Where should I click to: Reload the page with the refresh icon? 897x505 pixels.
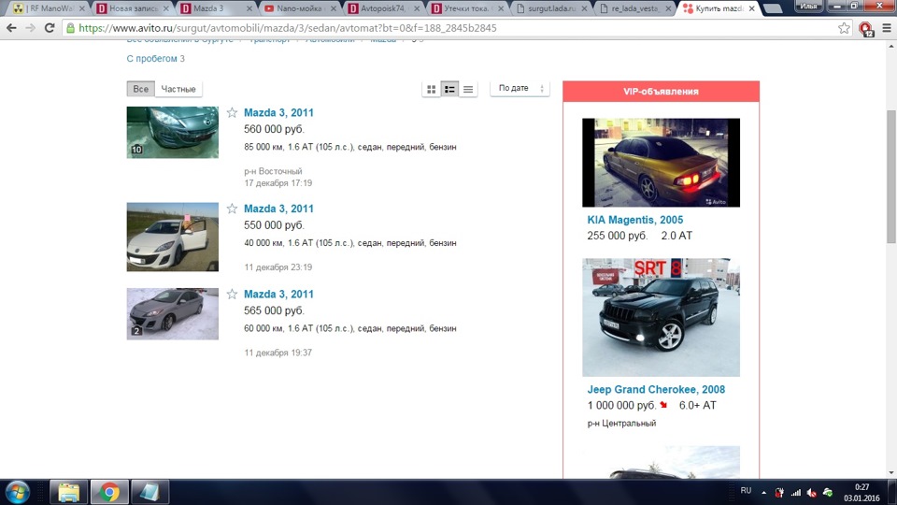(50, 27)
